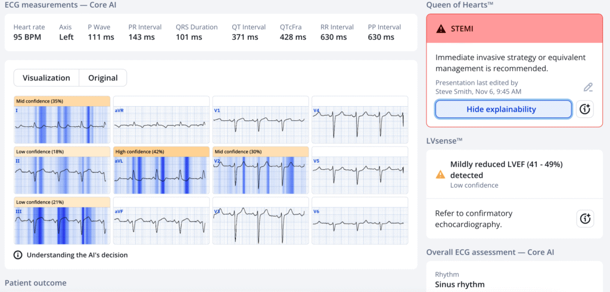Click the STEMI warning triangle icon
The image size is (610, 292).
[441, 29]
